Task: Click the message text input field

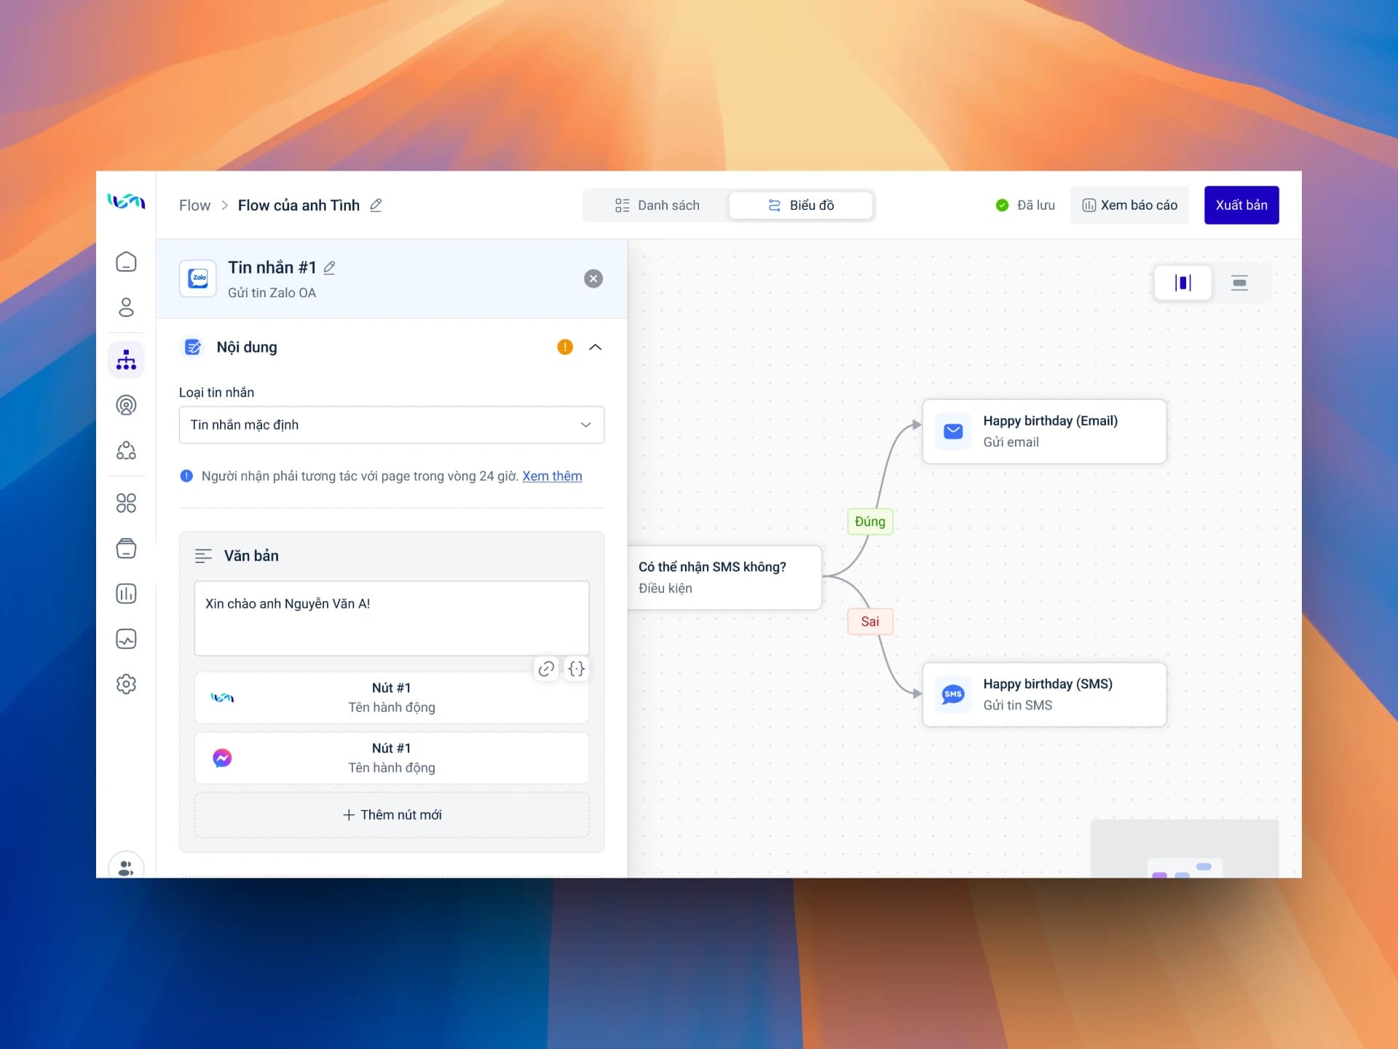Action: [392, 618]
